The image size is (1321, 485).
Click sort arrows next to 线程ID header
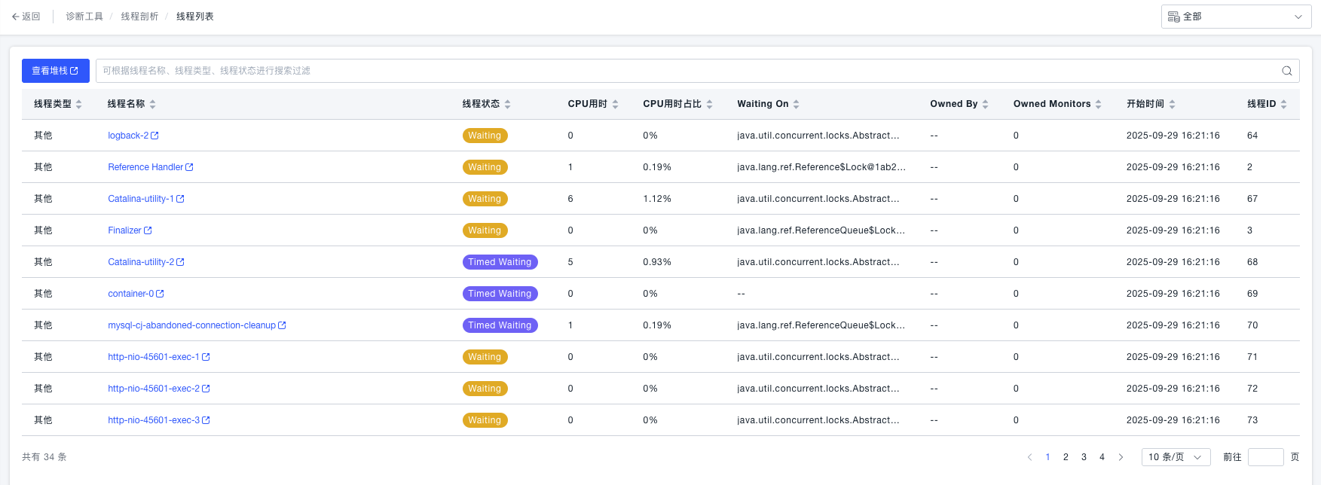1284,104
